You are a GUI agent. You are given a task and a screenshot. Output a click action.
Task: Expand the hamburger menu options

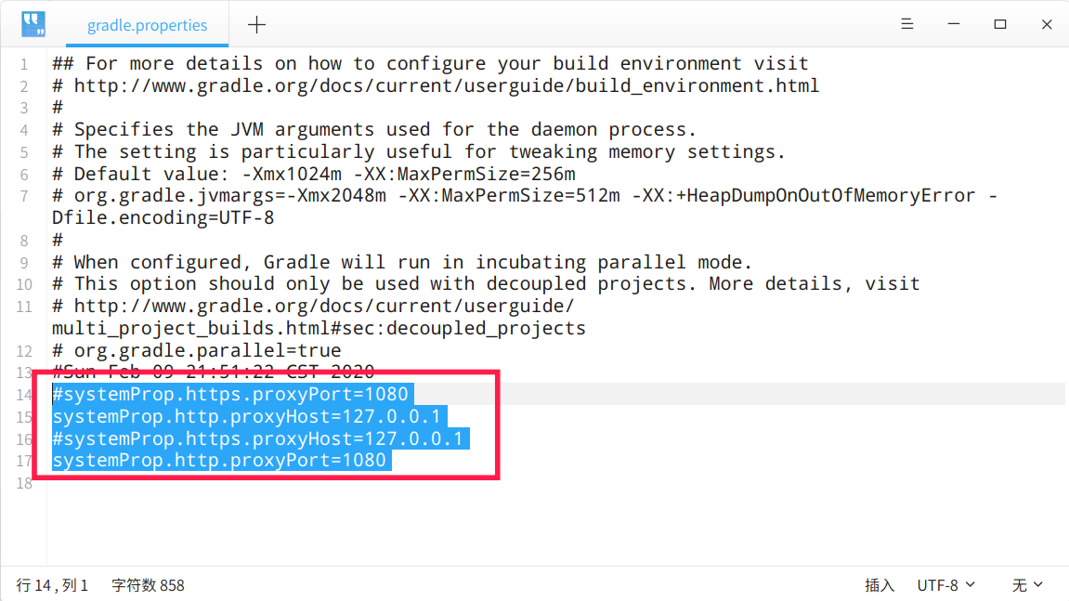pos(906,24)
